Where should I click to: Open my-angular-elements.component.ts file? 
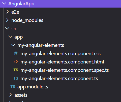(x=59, y=79)
